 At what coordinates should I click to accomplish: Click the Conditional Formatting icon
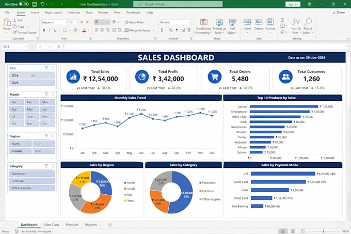point(203,22)
